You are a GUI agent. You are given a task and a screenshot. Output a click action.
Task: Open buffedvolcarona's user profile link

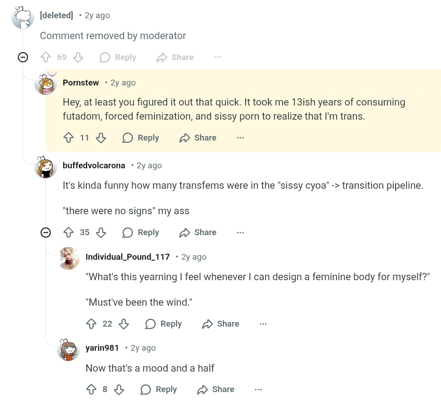coord(94,166)
